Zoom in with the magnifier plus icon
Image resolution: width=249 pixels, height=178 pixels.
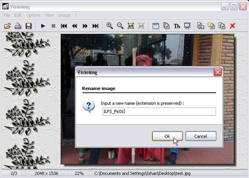pos(110,26)
